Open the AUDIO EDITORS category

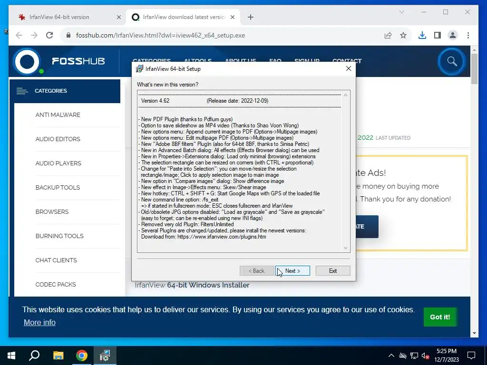click(x=58, y=139)
